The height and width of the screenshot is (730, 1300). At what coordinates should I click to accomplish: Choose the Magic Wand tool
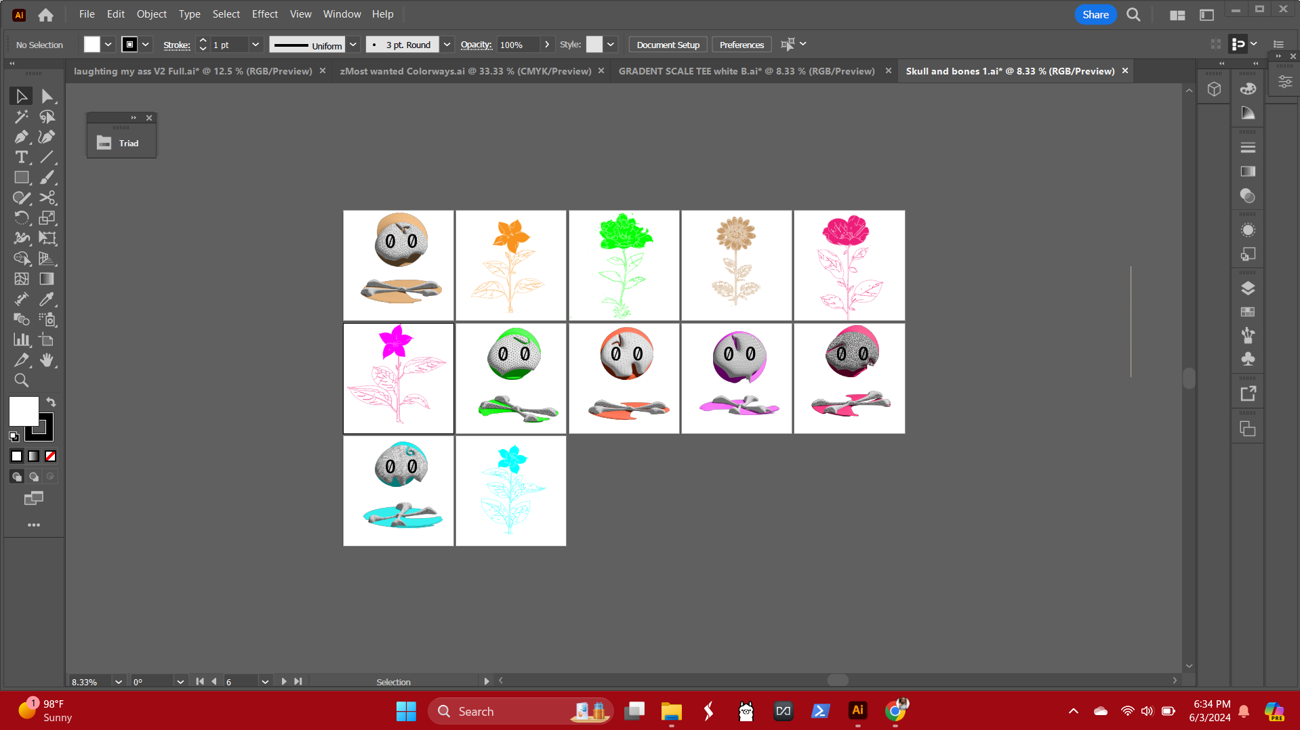point(21,117)
